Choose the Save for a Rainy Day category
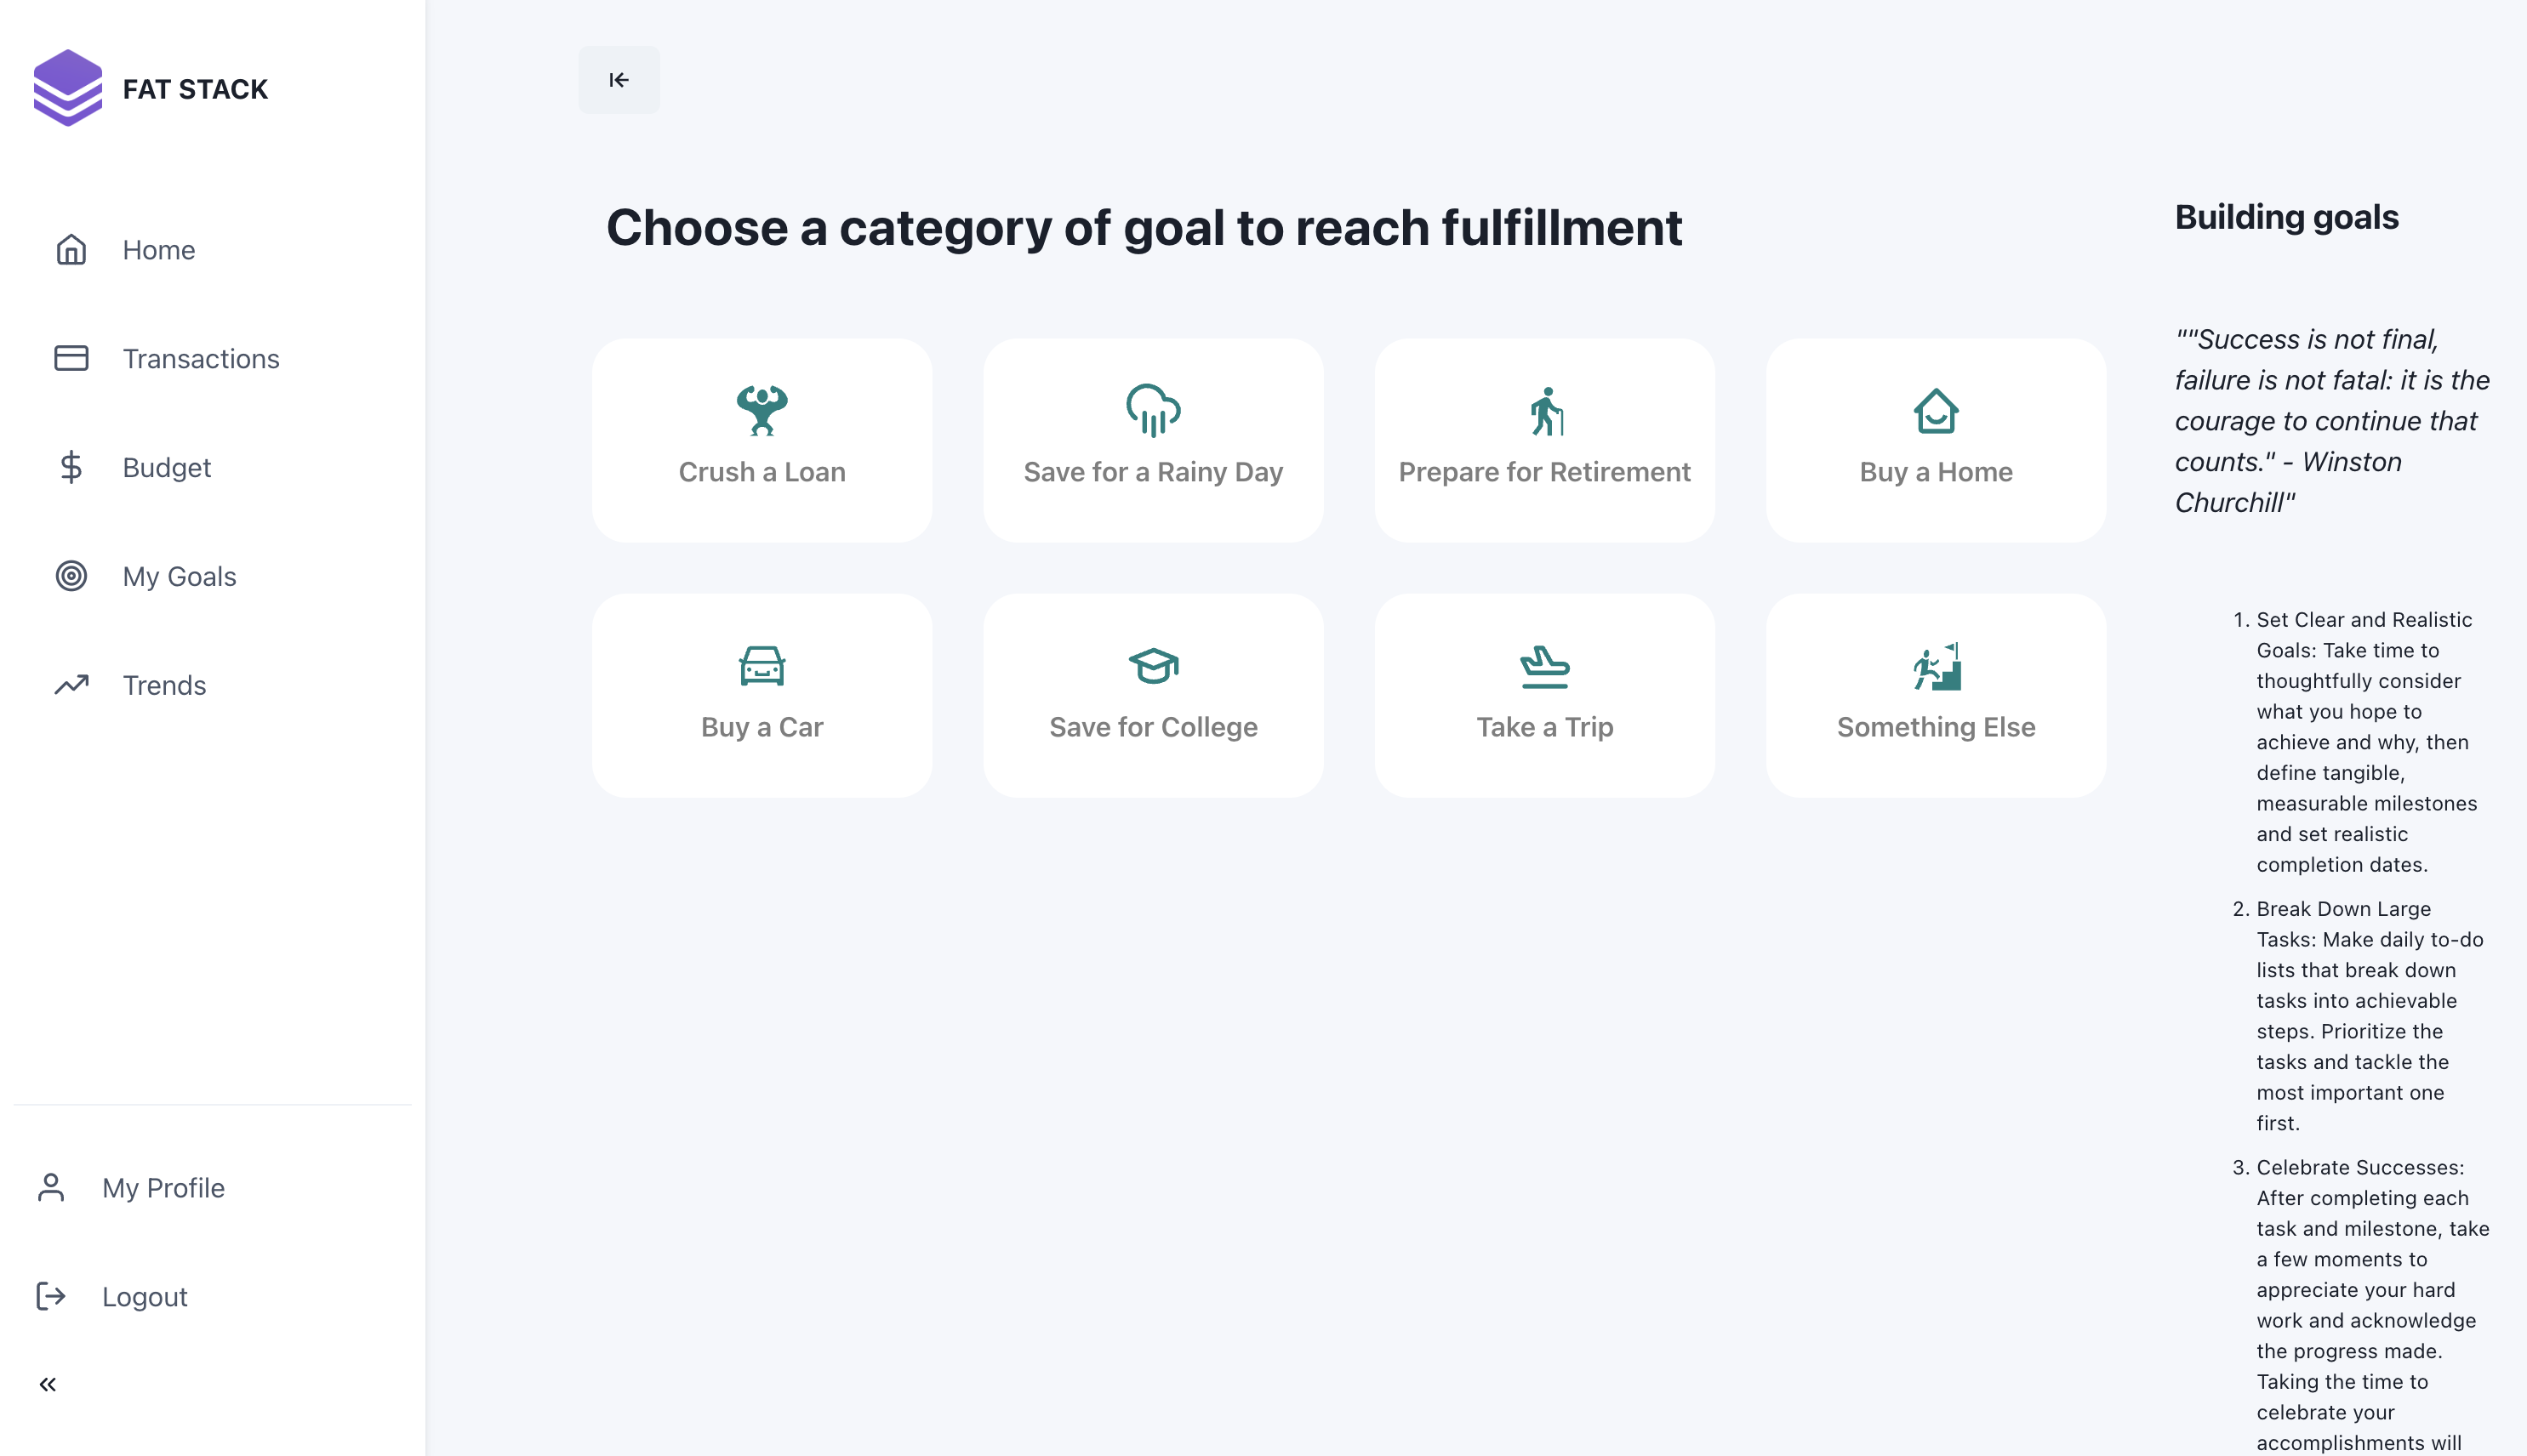This screenshot has height=1456, width=2527. pyautogui.click(x=1154, y=440)
